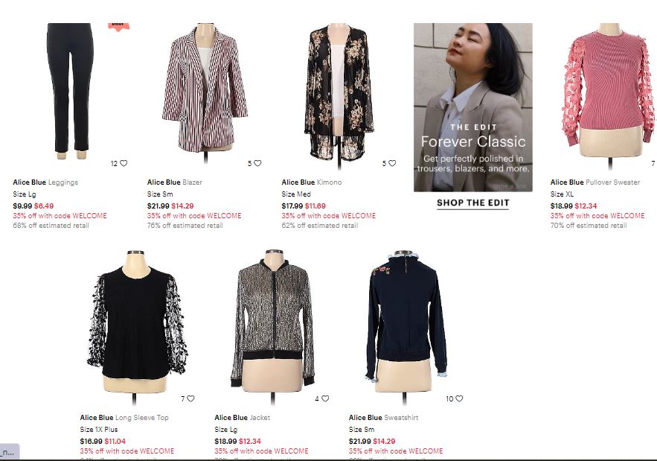
Task: Open the striped blazer product image
Action: coord(205,92)
